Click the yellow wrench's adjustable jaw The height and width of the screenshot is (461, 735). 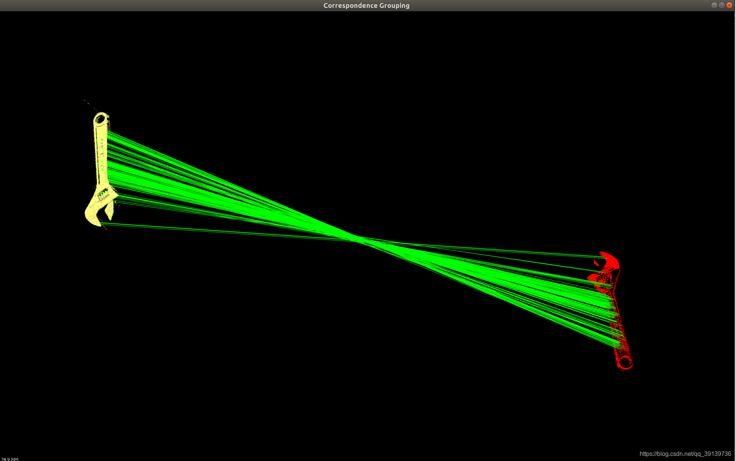click(x=109, y=211)
